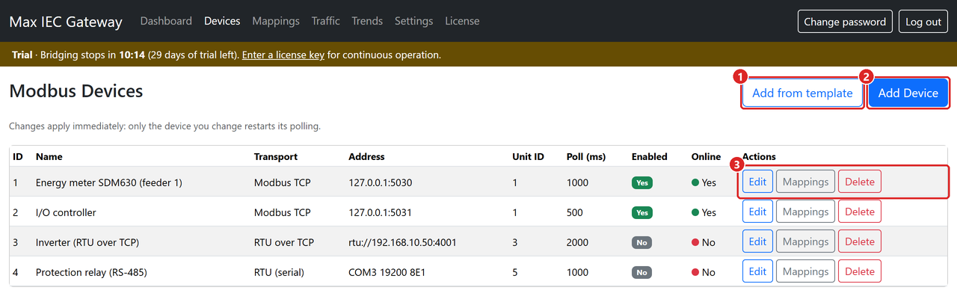Screen dimensions: 957x299
Task: Click the 'COM3 19200 8E1' address cell
Action: point(387,272)
